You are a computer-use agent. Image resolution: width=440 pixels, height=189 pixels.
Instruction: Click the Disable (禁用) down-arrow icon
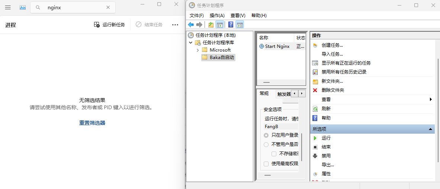pyautogui.click(x=315, y=156)
